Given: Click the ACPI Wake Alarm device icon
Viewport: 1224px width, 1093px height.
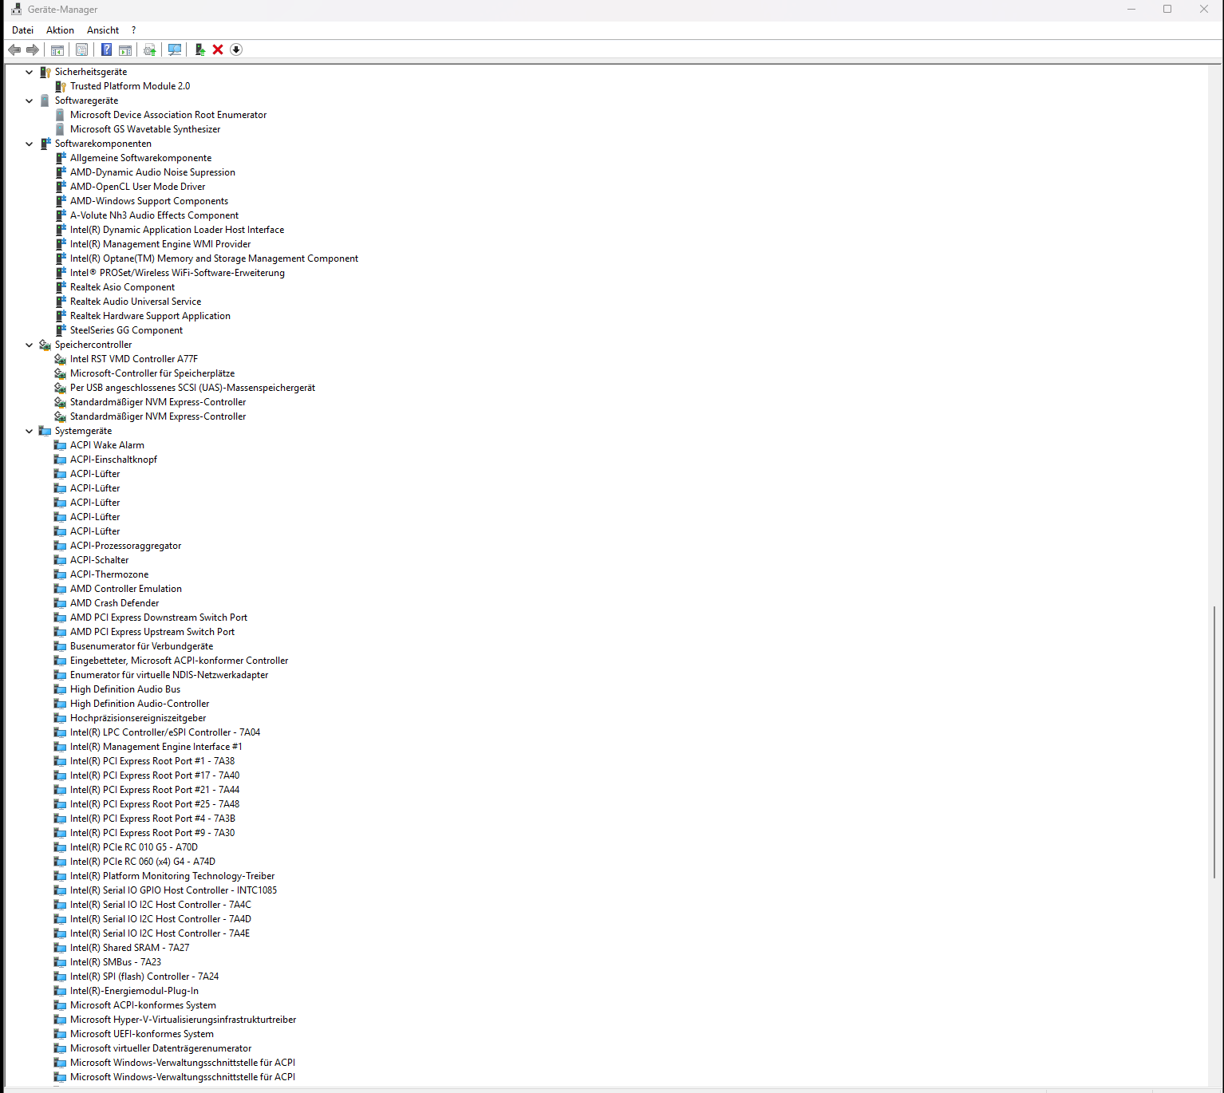Looking at the screenshot, I should coord(61,445).
